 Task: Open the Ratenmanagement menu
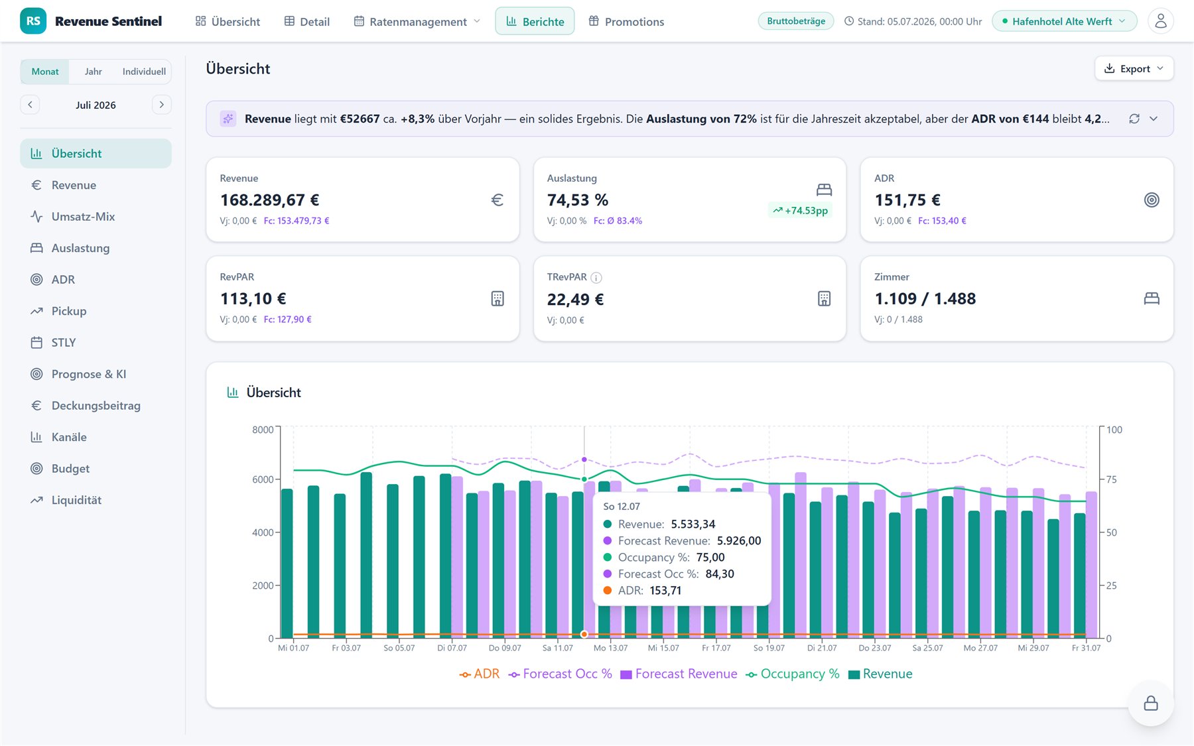[417, 21]
